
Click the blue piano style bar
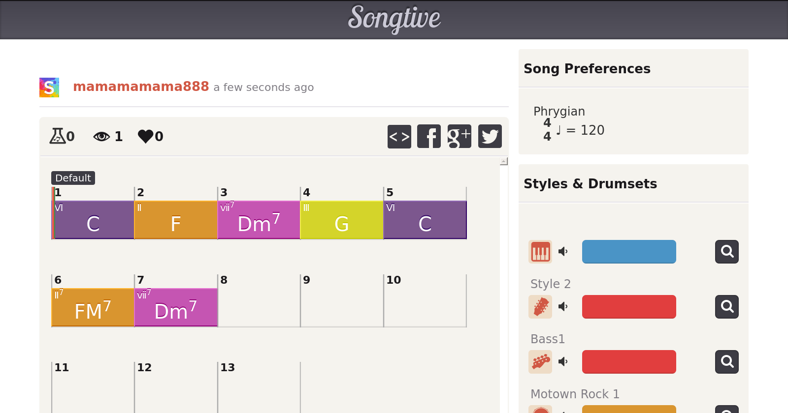click(x=629, y=252)
